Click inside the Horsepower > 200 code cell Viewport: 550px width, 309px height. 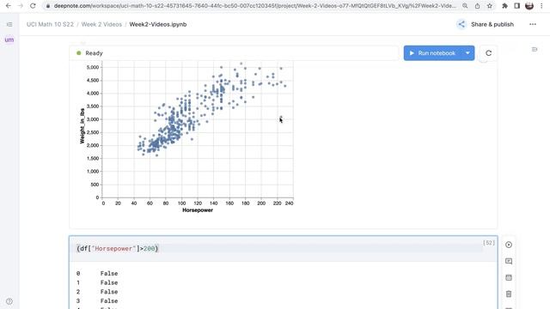(x=278, y=248)
